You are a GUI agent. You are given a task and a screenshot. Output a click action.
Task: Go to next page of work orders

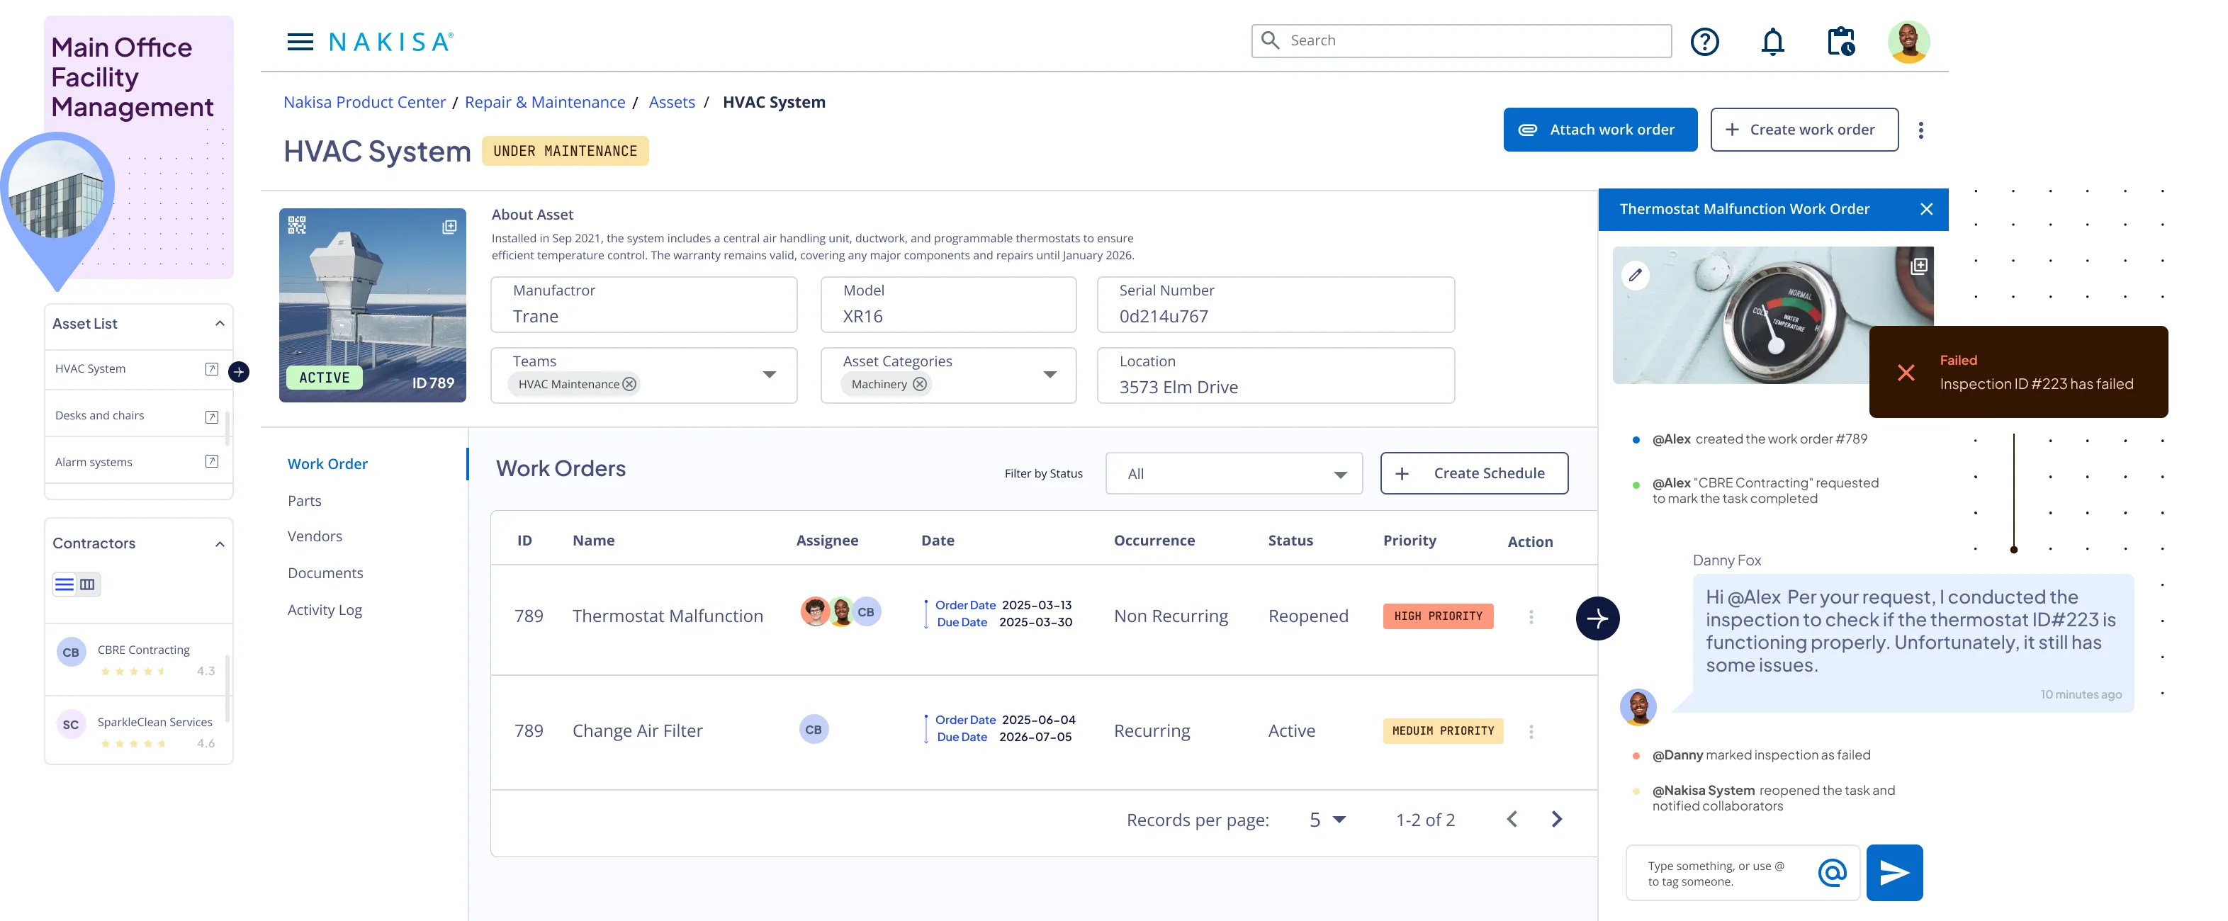[x=1556, y=819]
